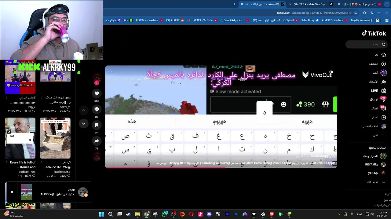
Task: Open the Explore (استكشف) sidebar item
Action: [x=378, y=64]
